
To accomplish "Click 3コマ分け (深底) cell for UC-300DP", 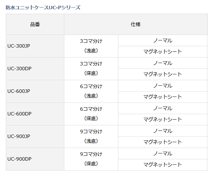I will tap(91, 69).
